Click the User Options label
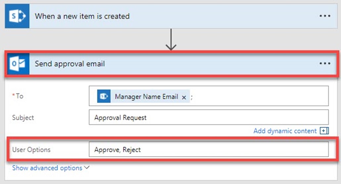 coord(31,149)
